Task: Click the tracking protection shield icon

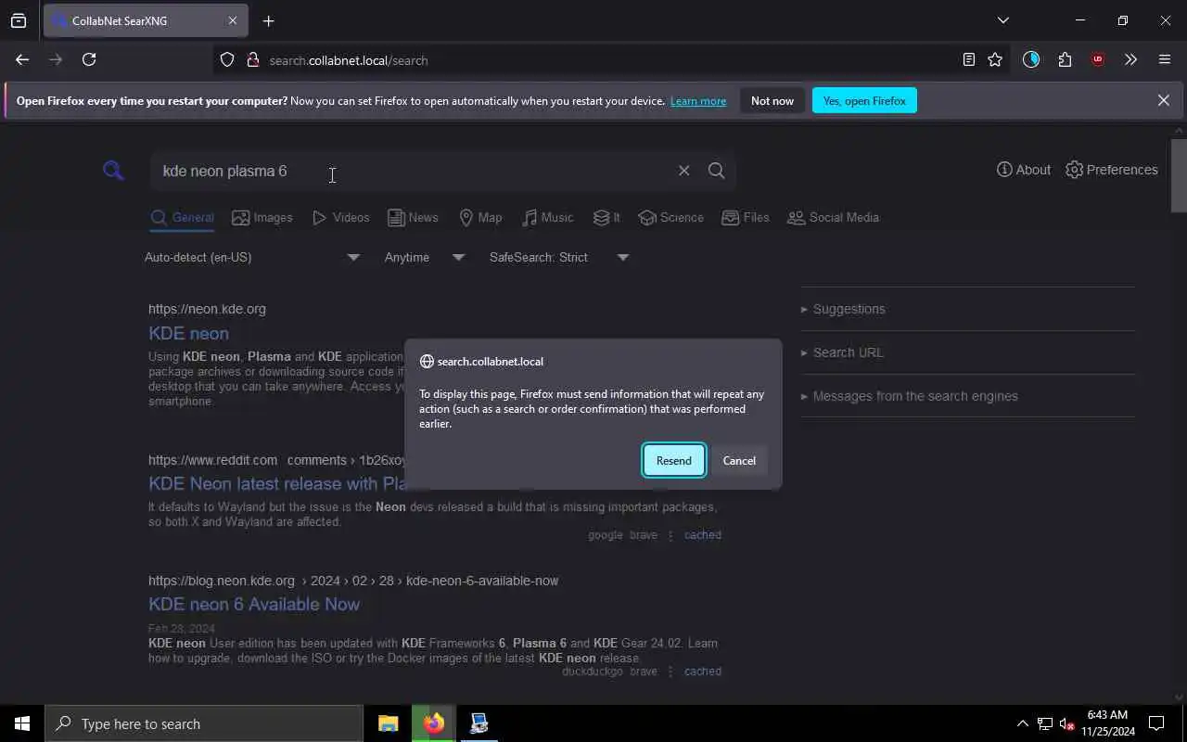Action: point(227,59)
